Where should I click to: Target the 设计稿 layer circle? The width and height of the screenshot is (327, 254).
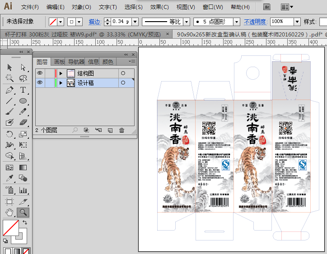[123, 83]
